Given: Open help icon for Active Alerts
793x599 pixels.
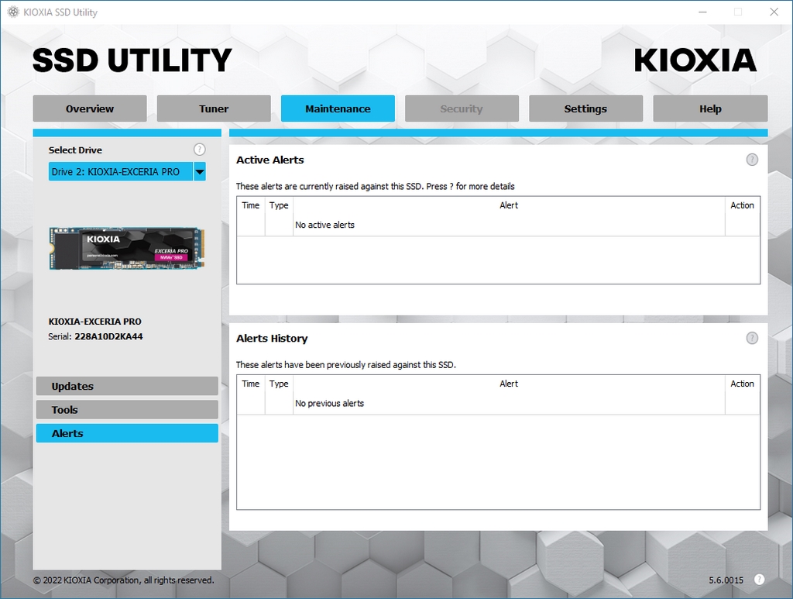Looking at the screenshot, I should tap(752, 160).
